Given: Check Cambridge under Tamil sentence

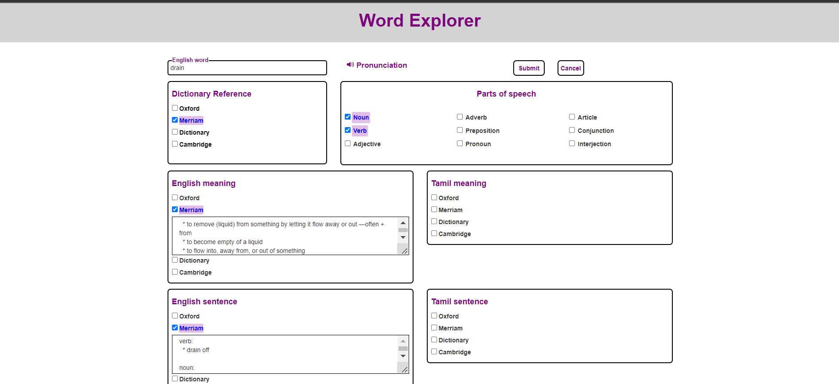Looking at the screenshot, I should (x=434, y=352).
